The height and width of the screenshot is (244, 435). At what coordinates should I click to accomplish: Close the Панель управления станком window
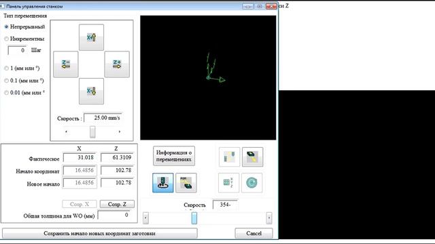[x=271, y=6]
